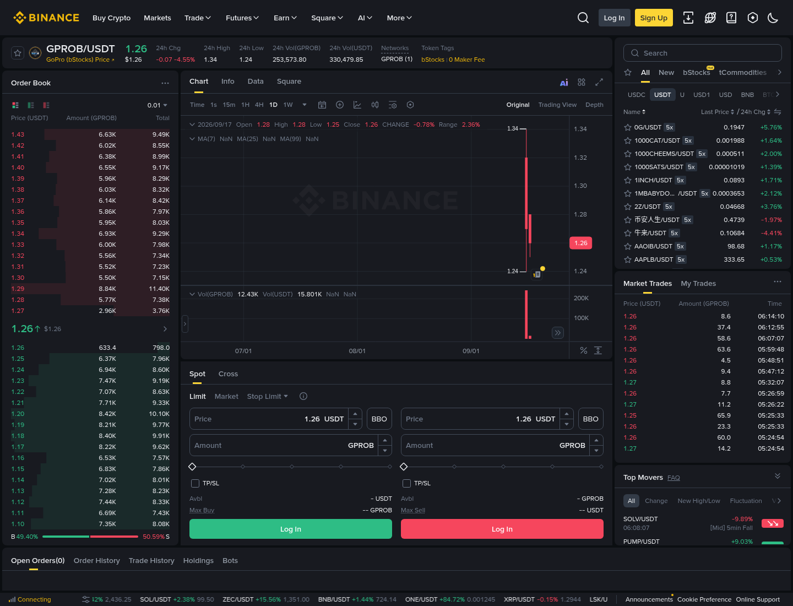The height and width of the screenshot is (606, 793).
Task: Focus the market Search input field
Action: pos(703,53)
